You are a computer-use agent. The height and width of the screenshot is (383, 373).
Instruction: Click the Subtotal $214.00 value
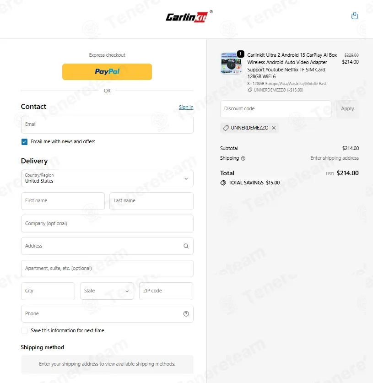pos(351,148)
